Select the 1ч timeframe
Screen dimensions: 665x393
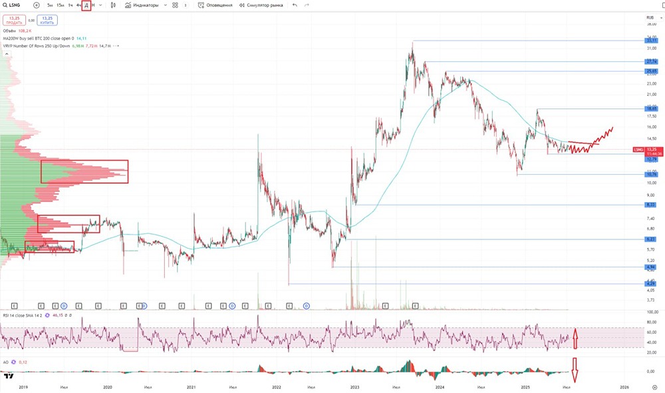pos(70,5)
